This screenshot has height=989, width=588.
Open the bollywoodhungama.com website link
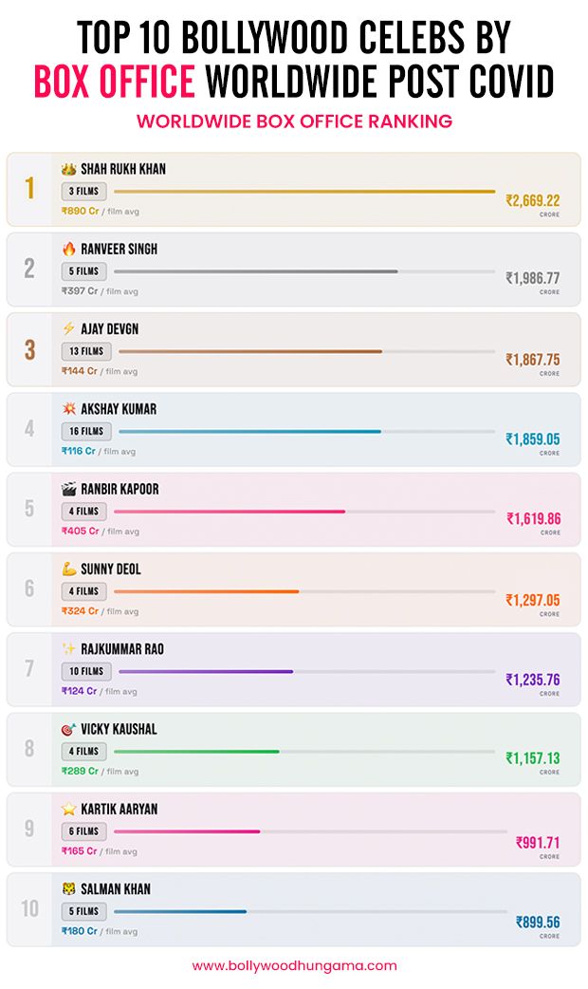294,966
